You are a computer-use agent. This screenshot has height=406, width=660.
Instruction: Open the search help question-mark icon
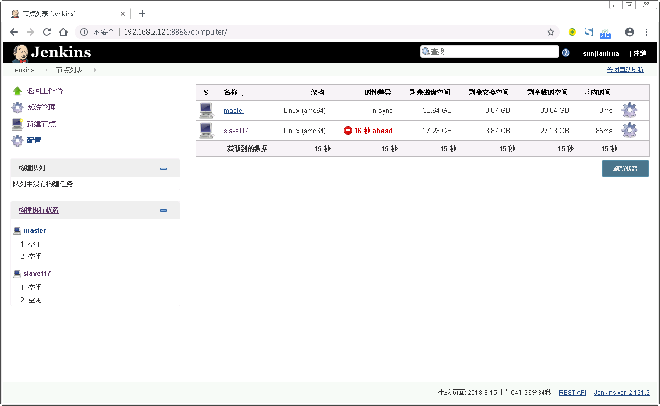pyautogui.click(x=566, y=53)
